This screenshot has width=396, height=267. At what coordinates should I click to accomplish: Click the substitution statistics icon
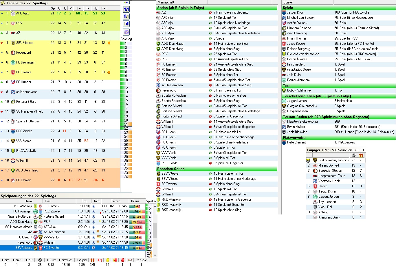pyautogui.click(x=130, y=260)
